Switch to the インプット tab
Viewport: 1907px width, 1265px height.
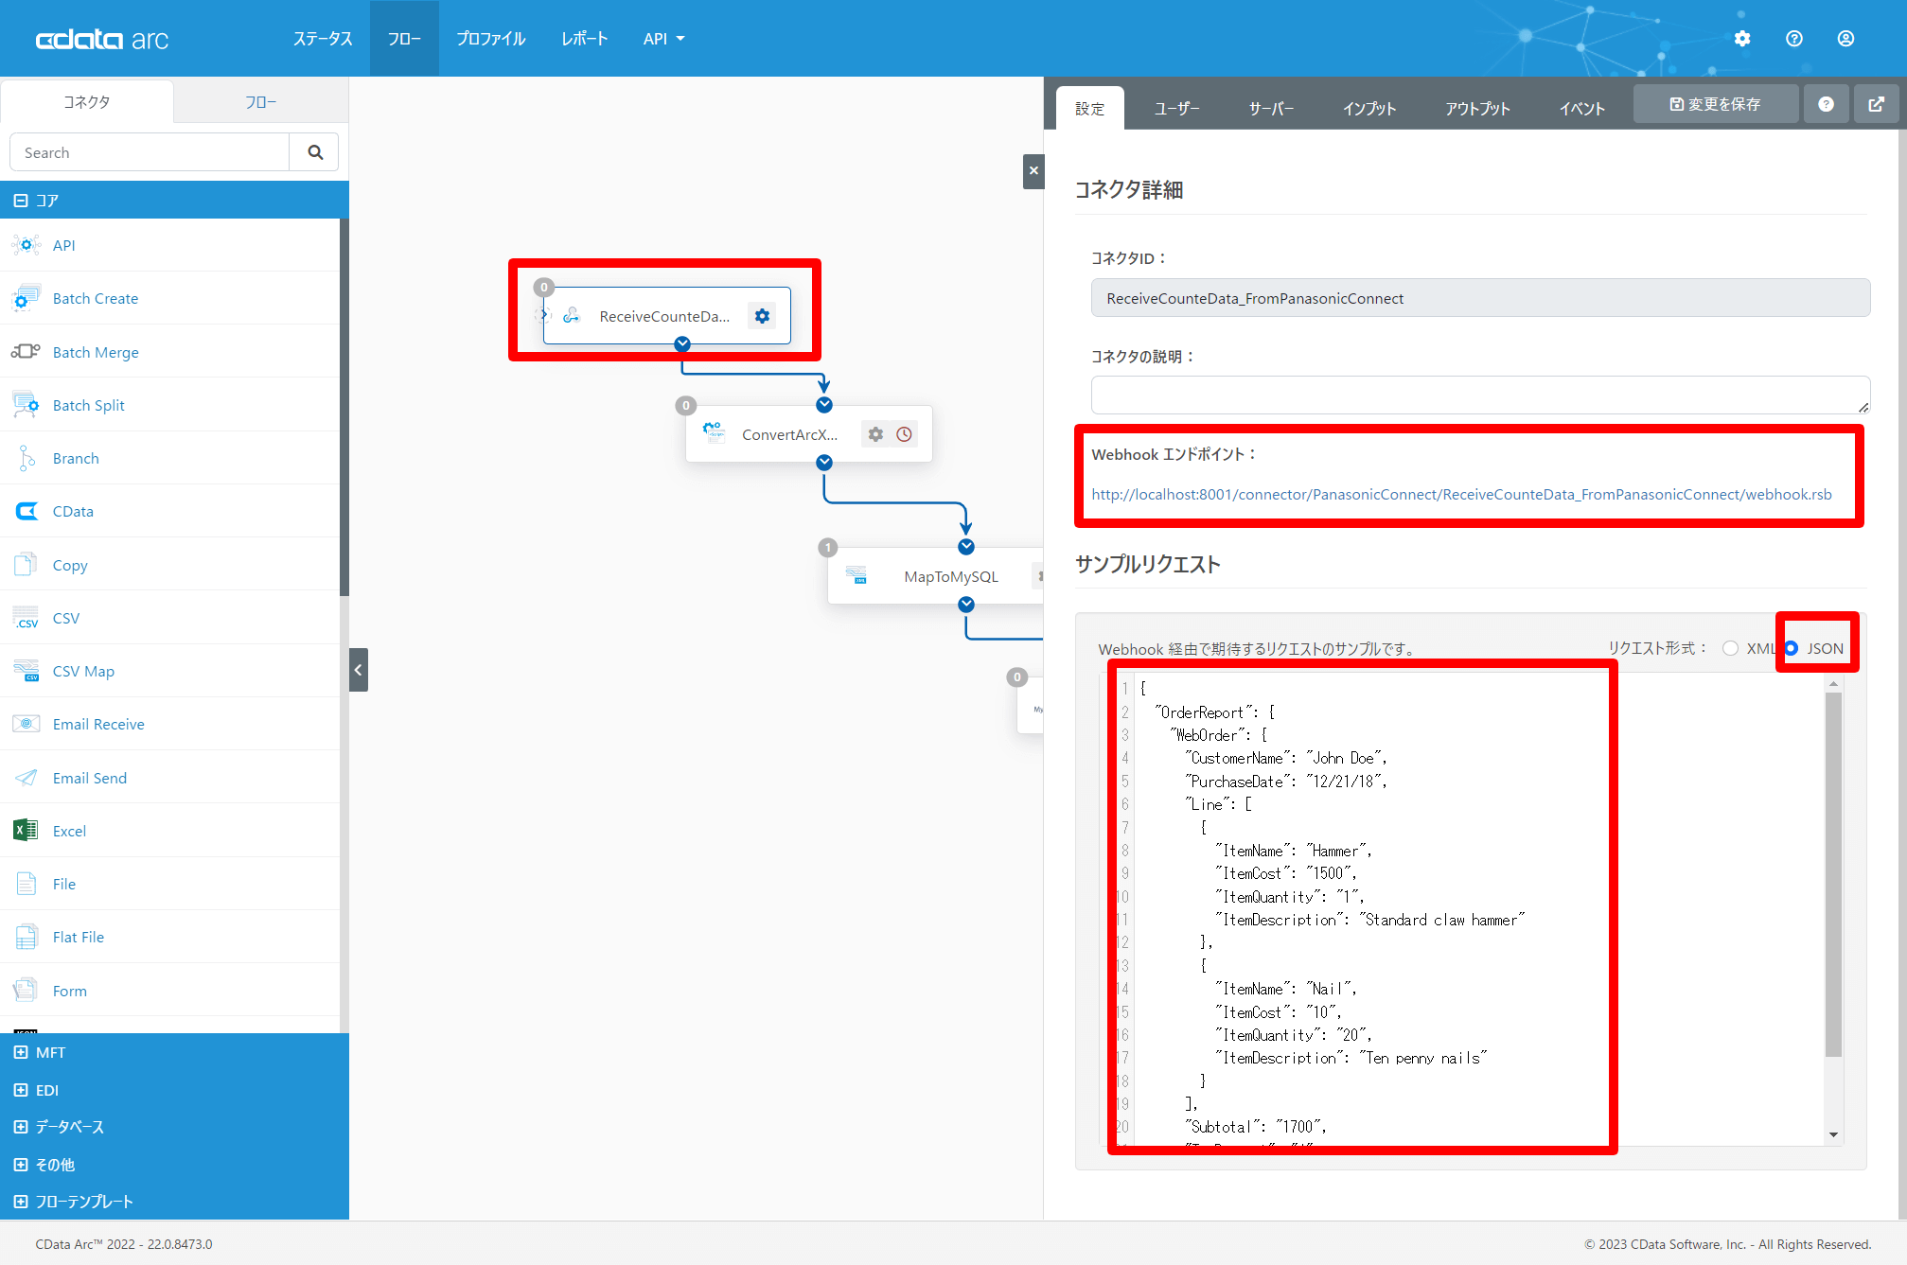1368,109
